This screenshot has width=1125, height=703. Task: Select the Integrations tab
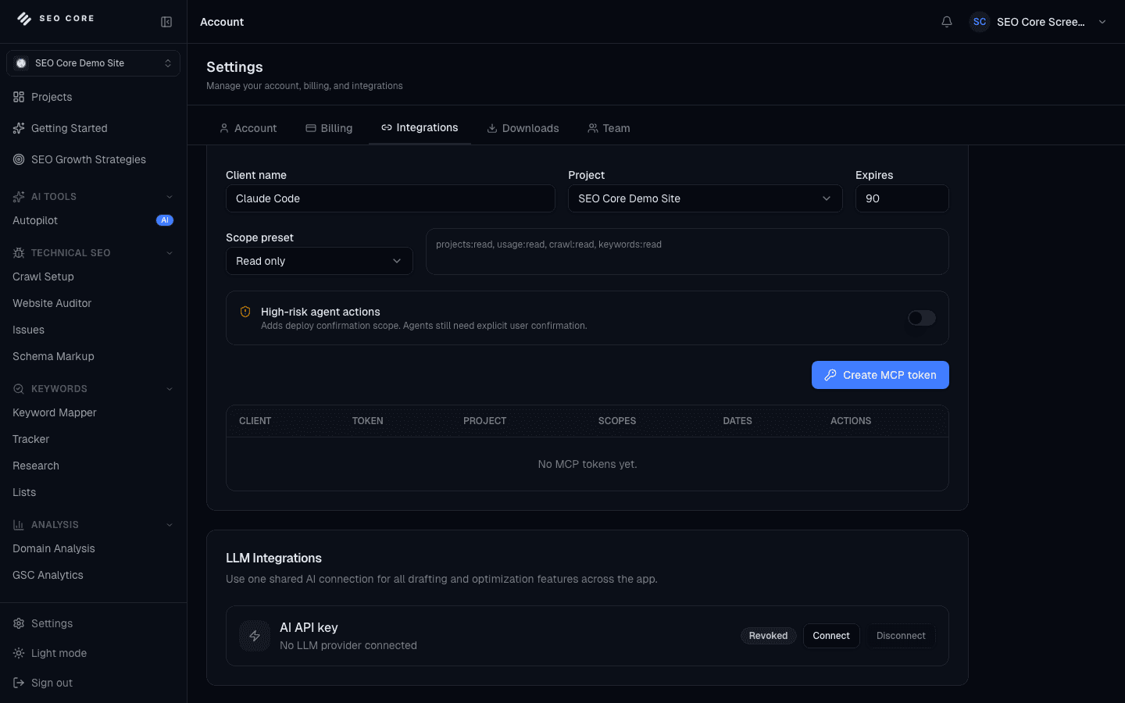420,127
